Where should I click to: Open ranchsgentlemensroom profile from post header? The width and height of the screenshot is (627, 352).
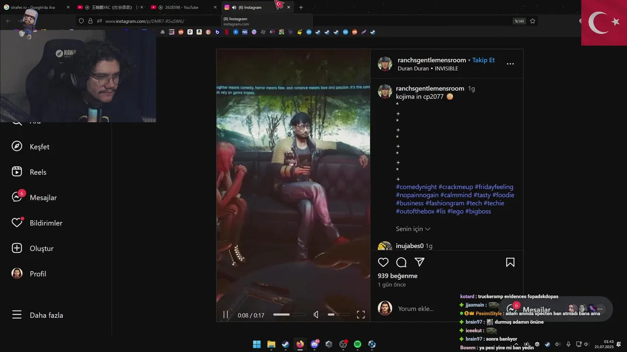[x=432, y=60]
